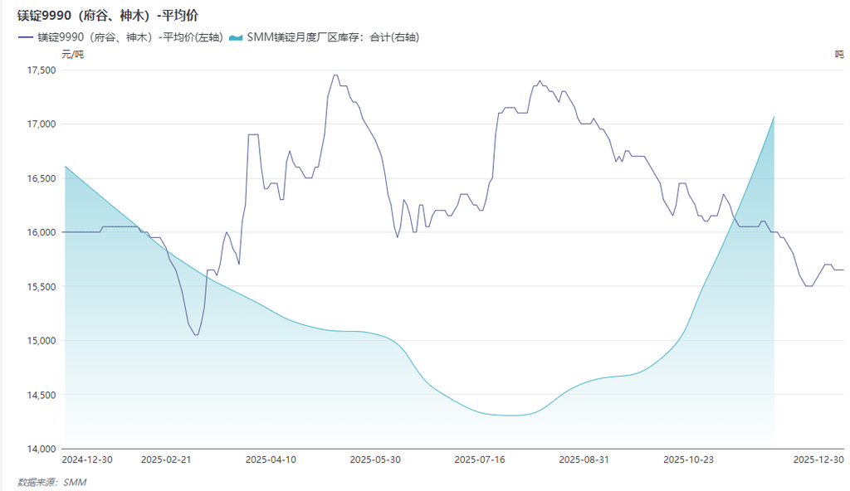Click the 17,500 y-axis tick label
This screenshot has width=850, height=491.
[42, 70]
